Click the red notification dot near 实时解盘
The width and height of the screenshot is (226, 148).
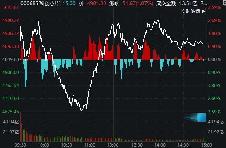click(x=206, y=9)
